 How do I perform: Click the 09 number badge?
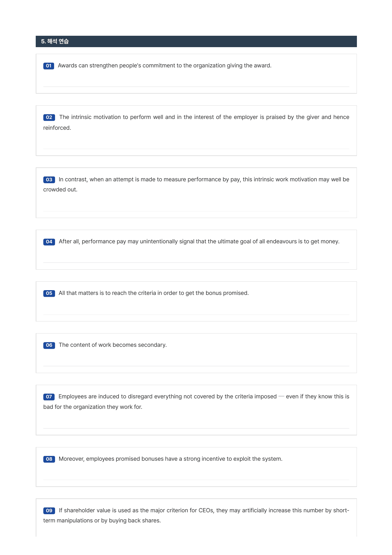pyautogui.click(x=49, y=511)
